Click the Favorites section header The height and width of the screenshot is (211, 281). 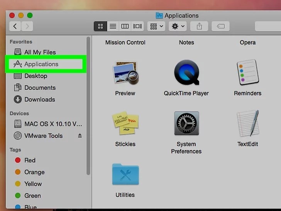pos(21,42)
